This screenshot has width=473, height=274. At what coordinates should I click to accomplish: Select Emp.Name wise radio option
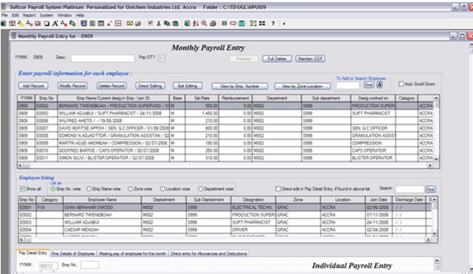(89, 189)
